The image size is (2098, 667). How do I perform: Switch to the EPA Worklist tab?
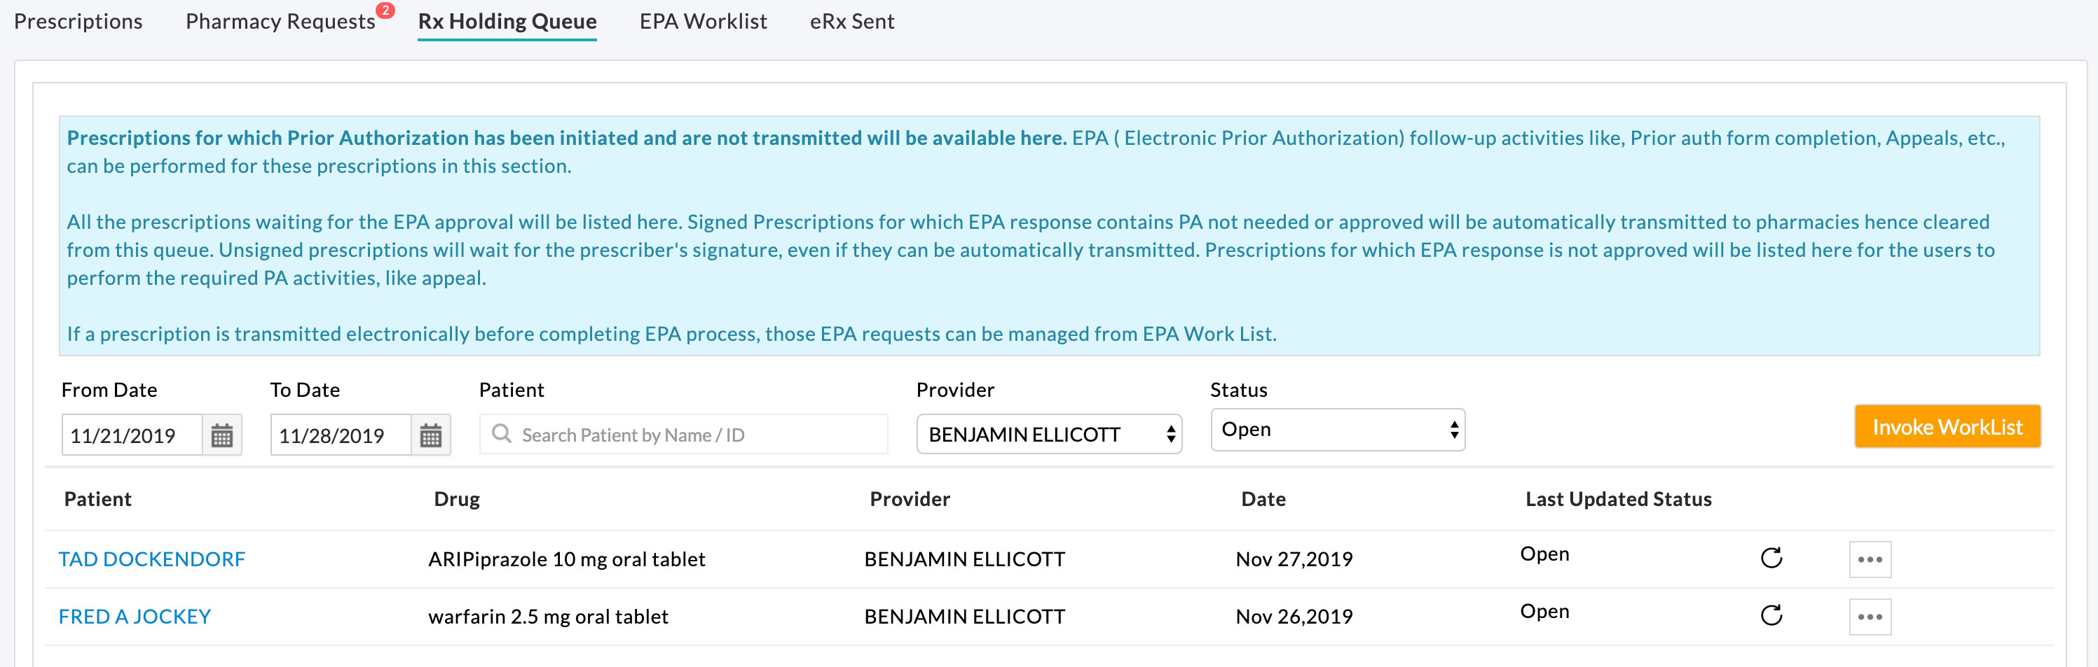tap(703, 21)
